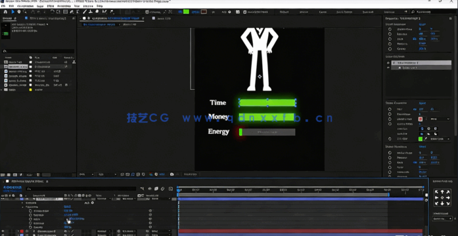Choose the bevel line join icon
The width and height of the screenshot is (458, 236).
click(x=436, y=134)
